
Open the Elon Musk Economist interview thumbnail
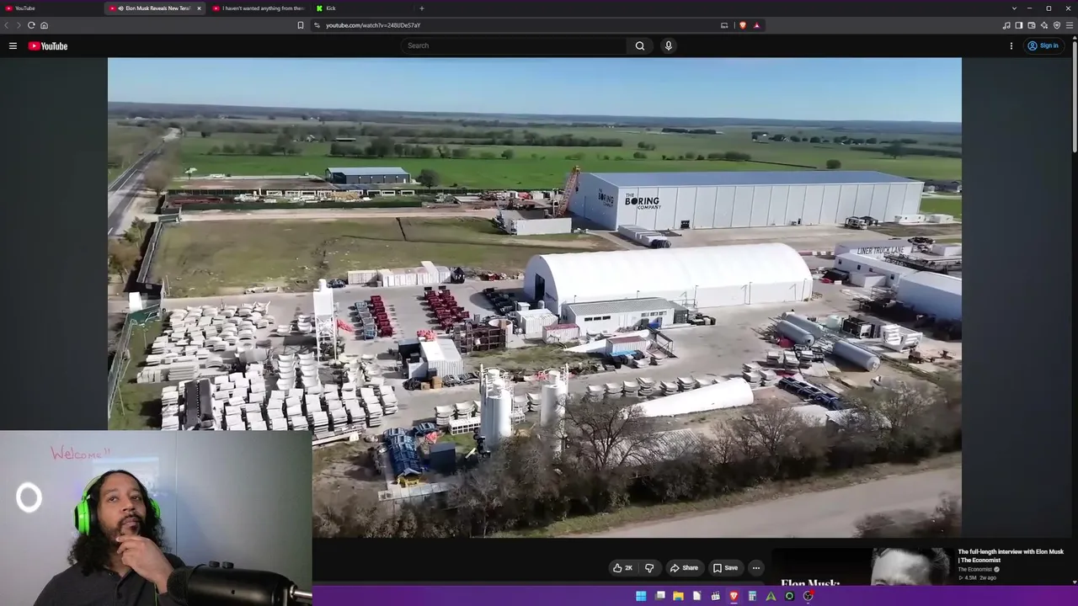[862, 566]
